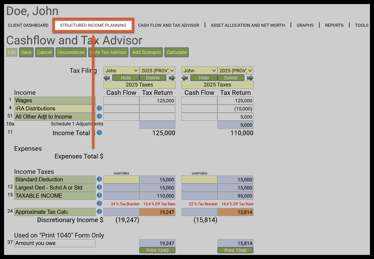Click first scenario tax calc value 19,247
The image size is (374, 259).
pos(157,212)
